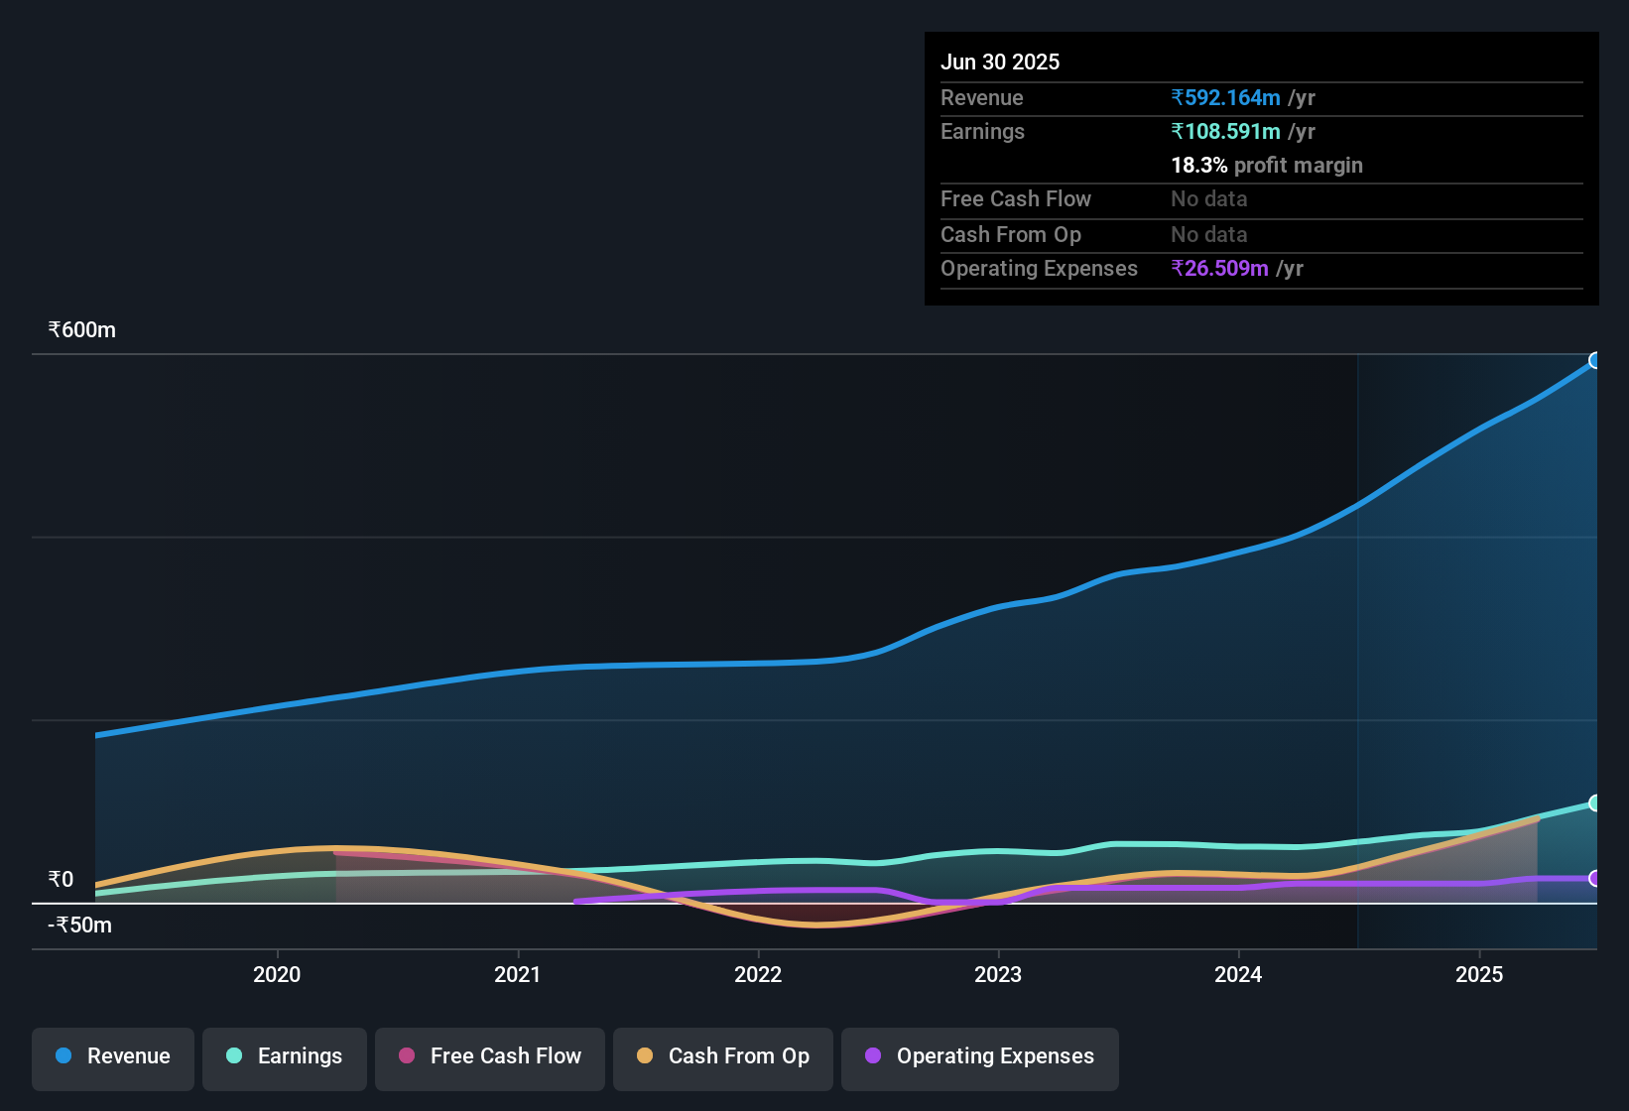
Task: Expand the Free Cash Flow tooltip row
Action: [1016, 199]
